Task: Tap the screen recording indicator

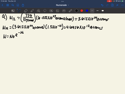Action: tap(109, 1)
